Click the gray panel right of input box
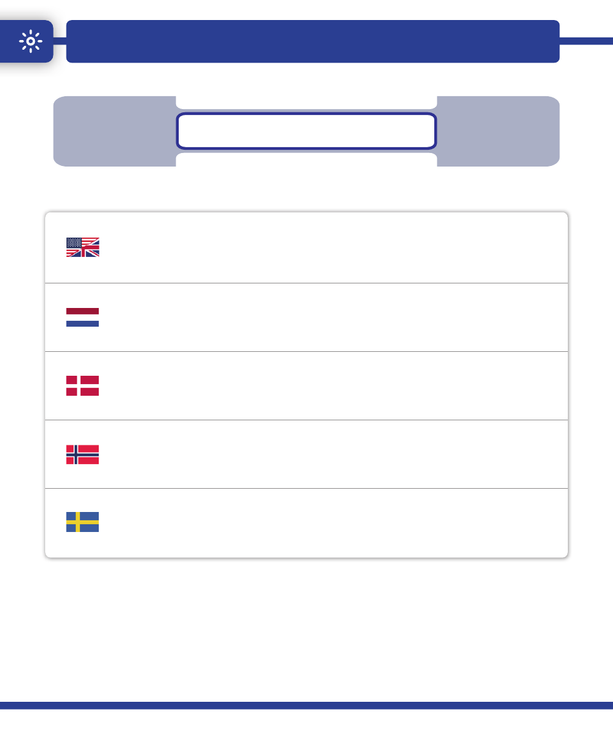613x747 pixels. 498,132
